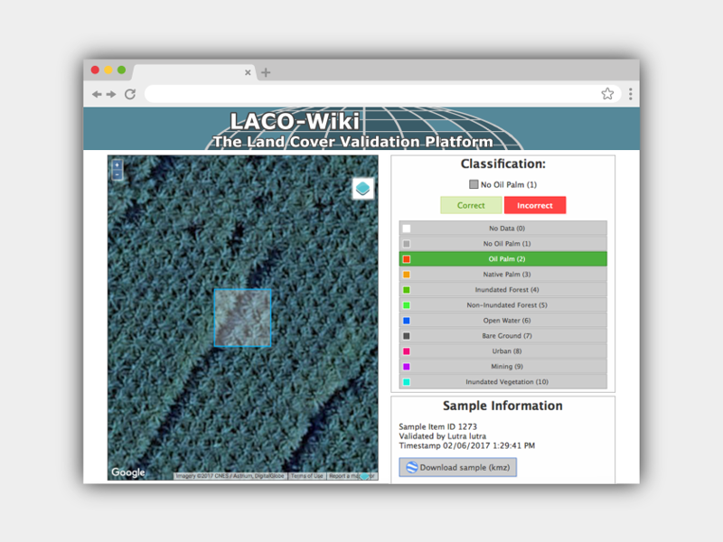Select the Urban (8) class

coord(503,351)
